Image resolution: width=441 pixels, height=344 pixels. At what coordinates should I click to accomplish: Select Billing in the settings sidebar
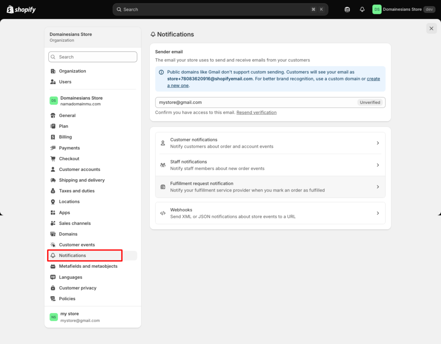click(x=93, y=137)
